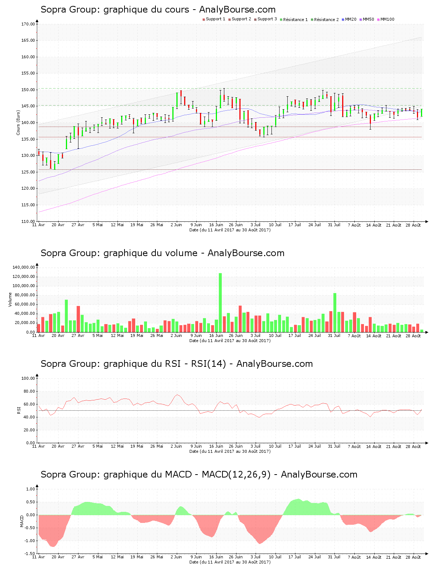Screen dimensions: 442x572
Task: Click the 'Cours (Euro)' y-axis label
Action: click(x=18, y=123)
